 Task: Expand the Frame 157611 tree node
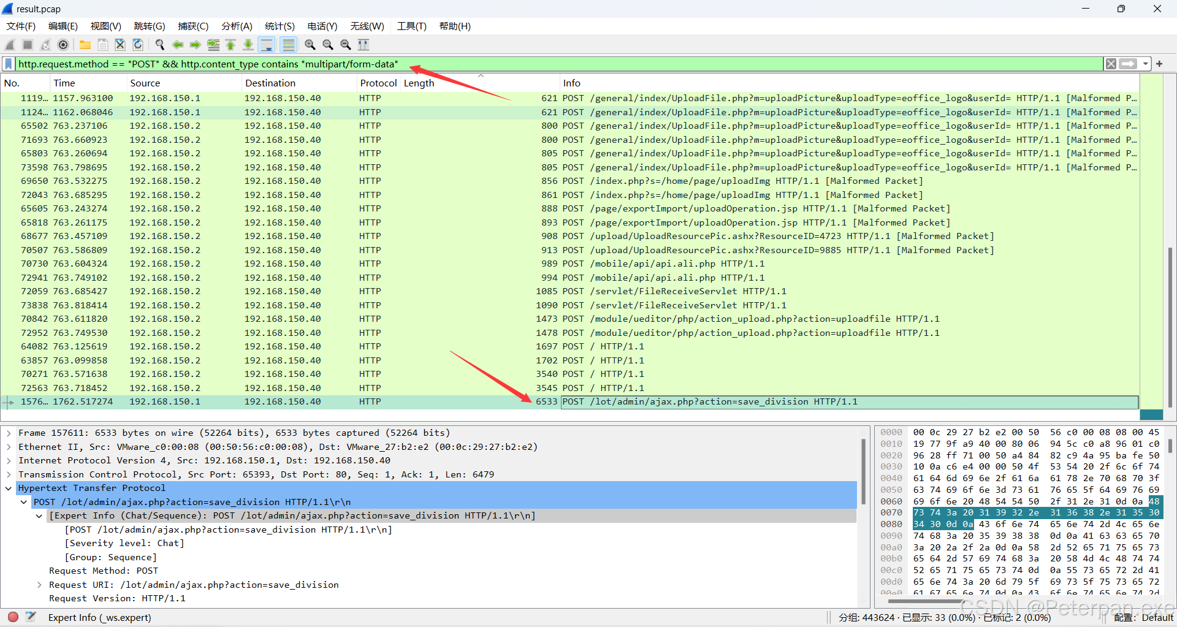(9, 433)
